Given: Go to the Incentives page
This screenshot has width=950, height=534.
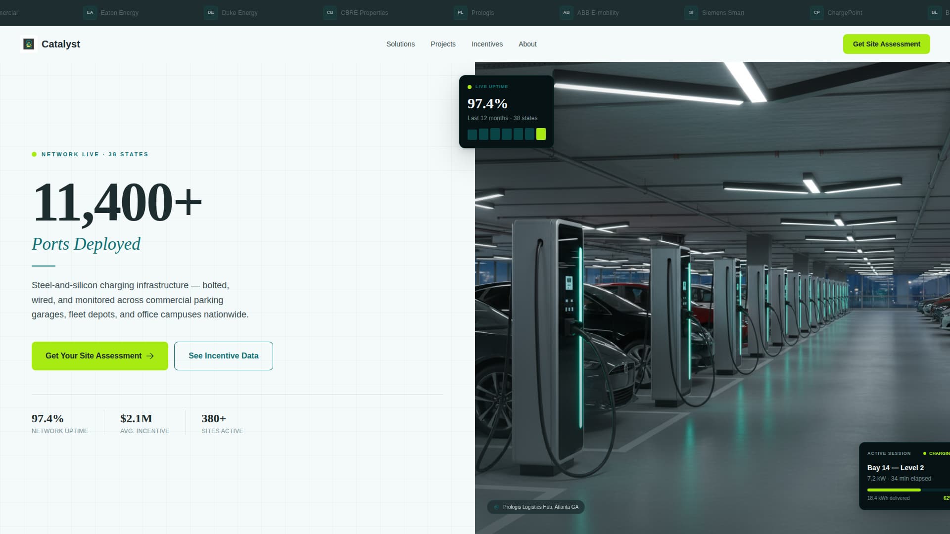Looking at the screenshot, I should click(487, 44).
